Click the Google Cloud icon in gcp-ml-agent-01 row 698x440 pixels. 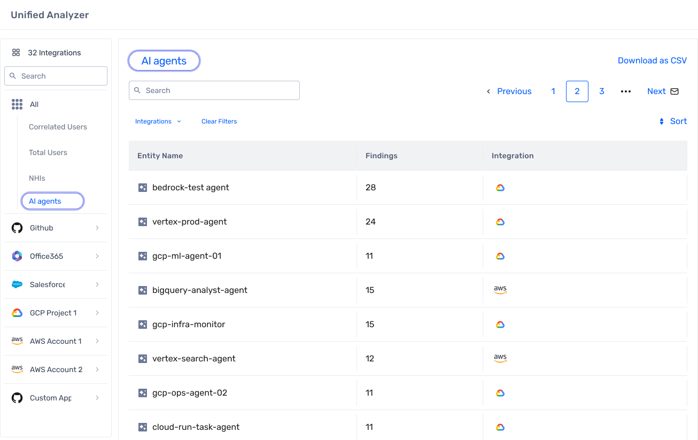click(500, 256)
